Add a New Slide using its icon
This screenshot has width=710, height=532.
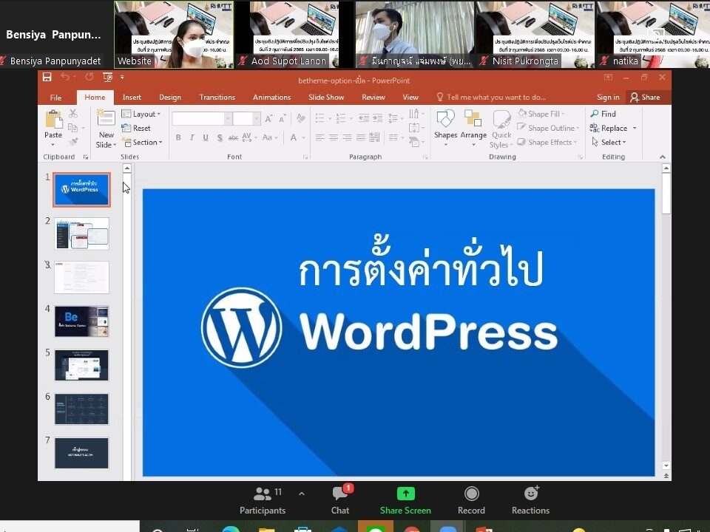point(106,118)
